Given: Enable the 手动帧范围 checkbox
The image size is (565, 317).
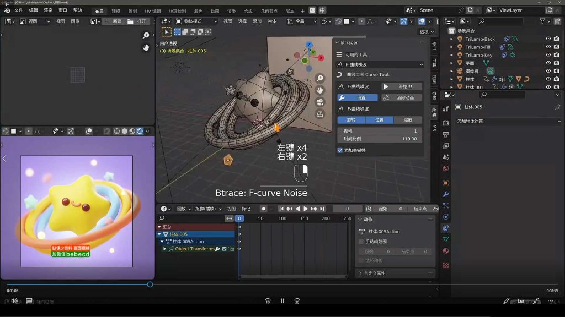Looking at the screenshot, I should (361, 242).
